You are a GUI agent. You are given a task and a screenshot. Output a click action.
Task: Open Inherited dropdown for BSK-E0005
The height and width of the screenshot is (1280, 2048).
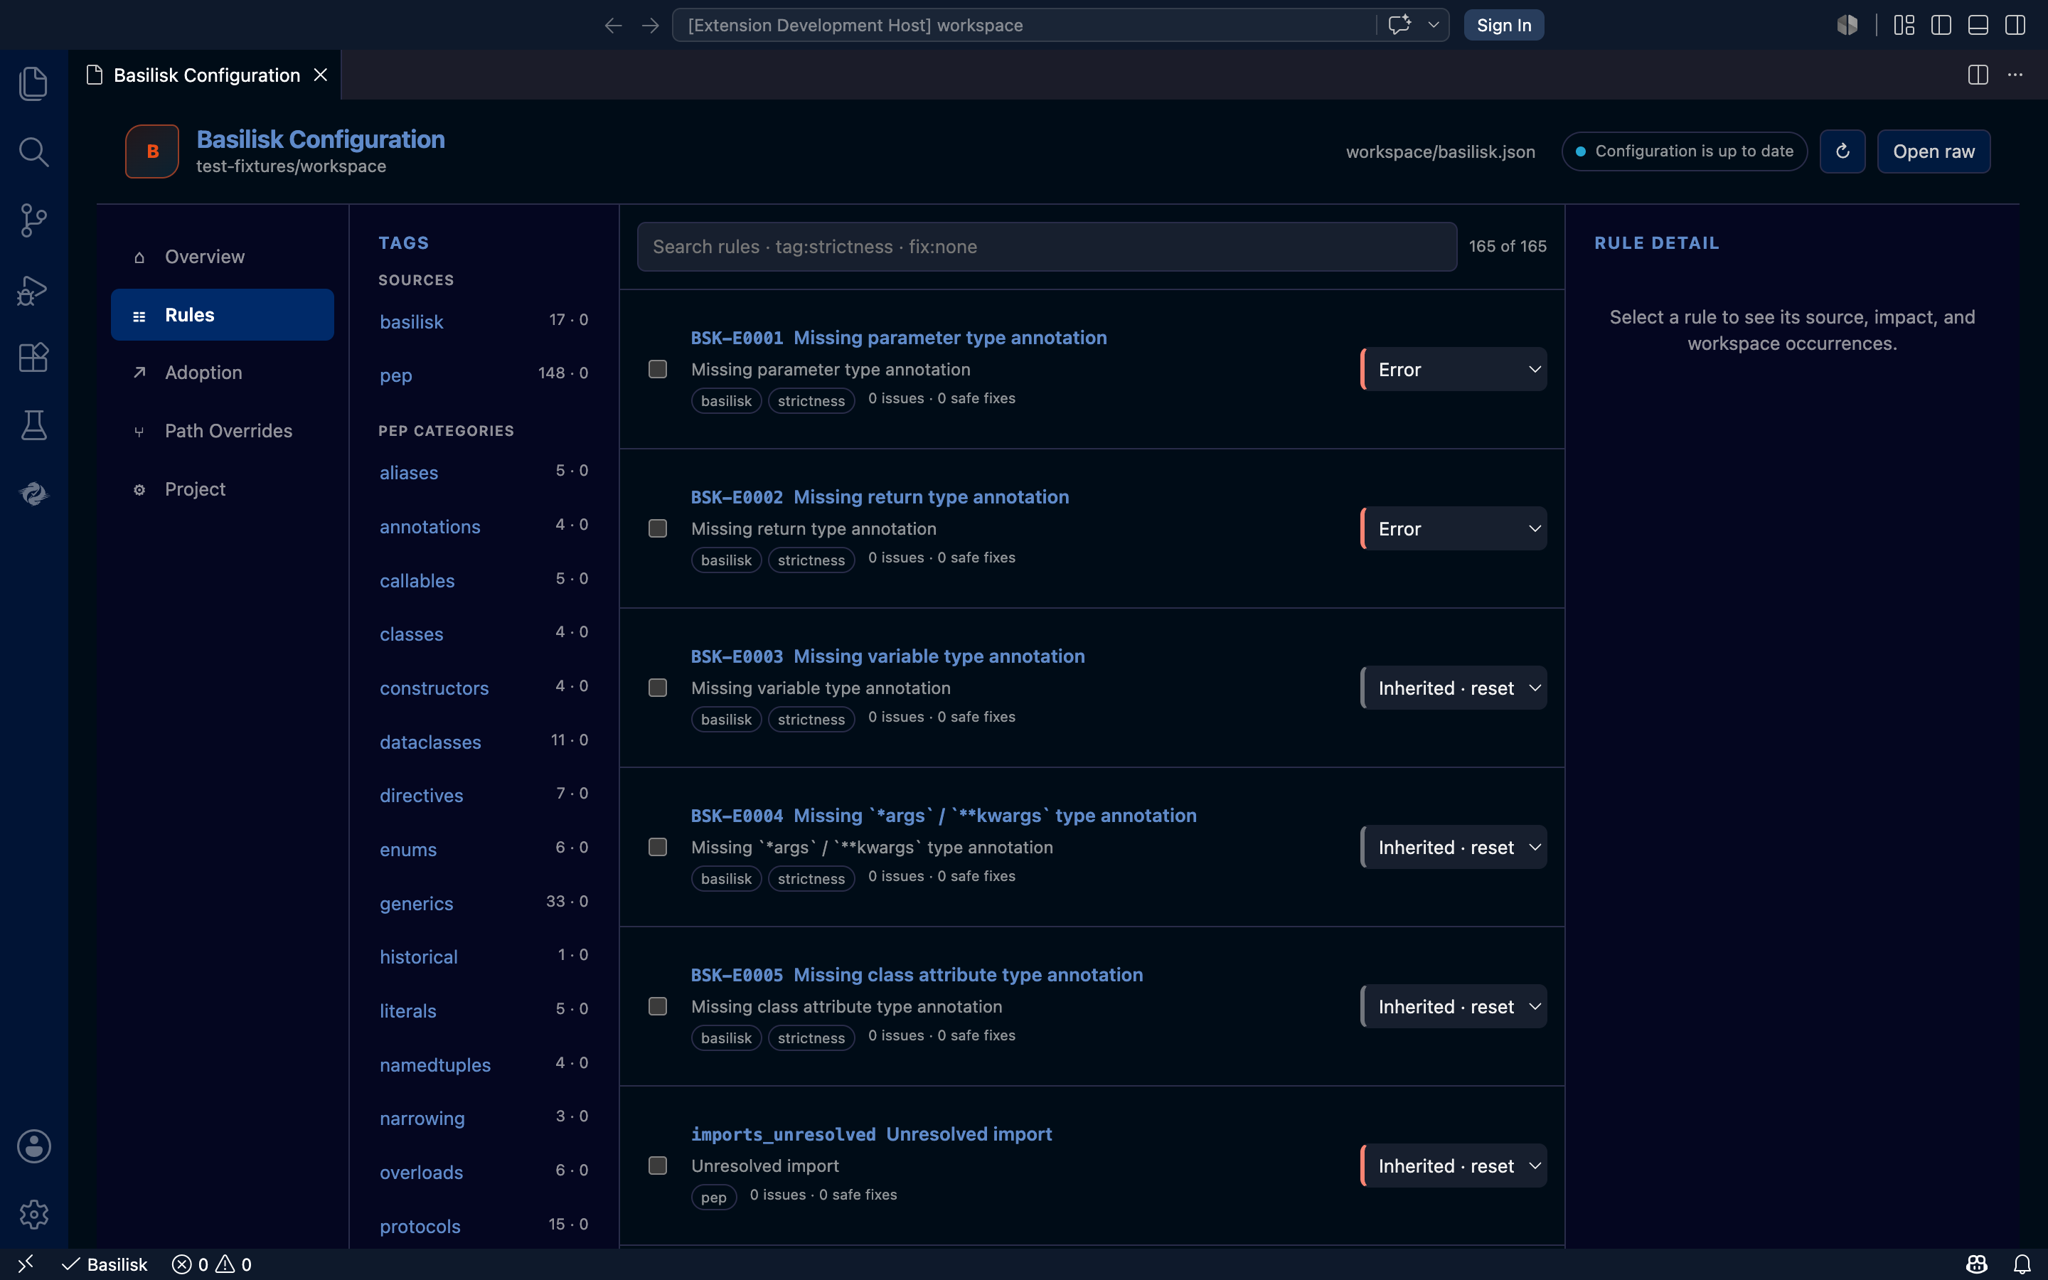pyautogui.click(x=1454, y=1006)
